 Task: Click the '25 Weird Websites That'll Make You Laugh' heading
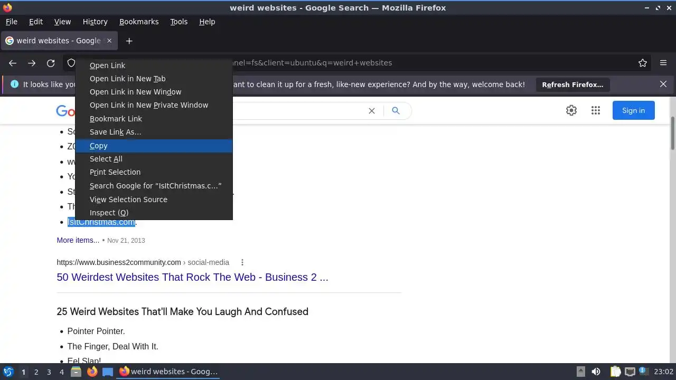point(182,311)
